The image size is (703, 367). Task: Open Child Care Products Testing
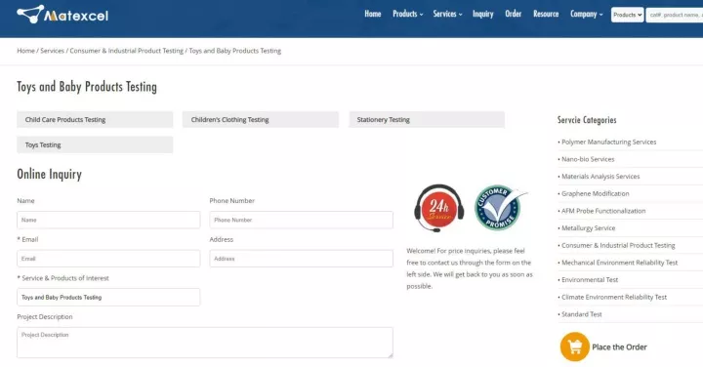pos(95,120)
